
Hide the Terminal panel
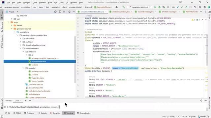pyautogui.click(x=206, y=101)
